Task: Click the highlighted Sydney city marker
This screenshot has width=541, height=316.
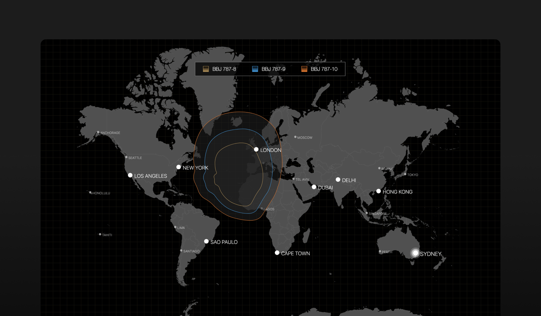Action: click(416, 253)
